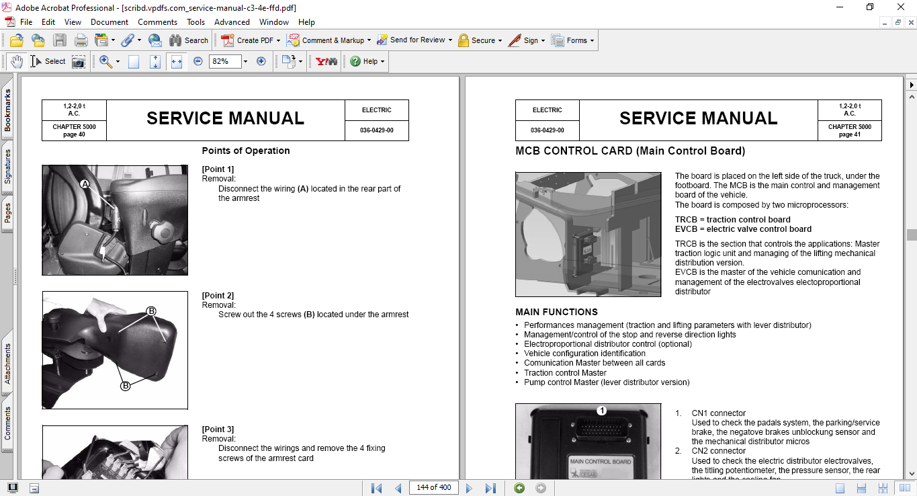Open the Document menu
Screen dimensions: 917x496
pyautogui.click(x=110, y=22)
